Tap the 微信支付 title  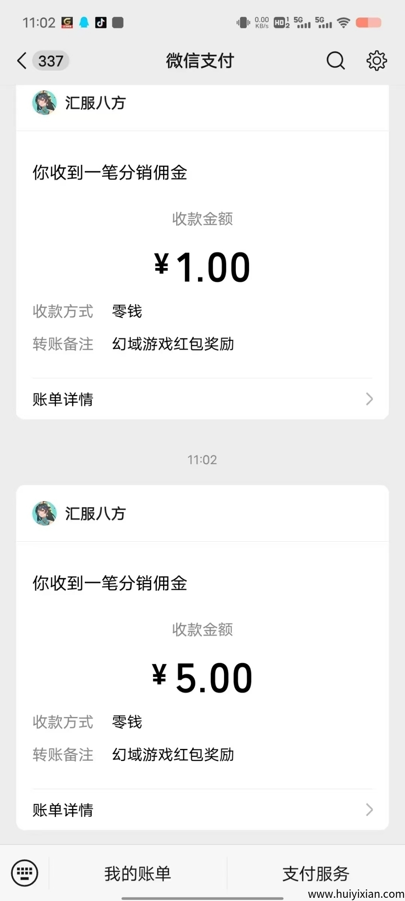[200, 61]
